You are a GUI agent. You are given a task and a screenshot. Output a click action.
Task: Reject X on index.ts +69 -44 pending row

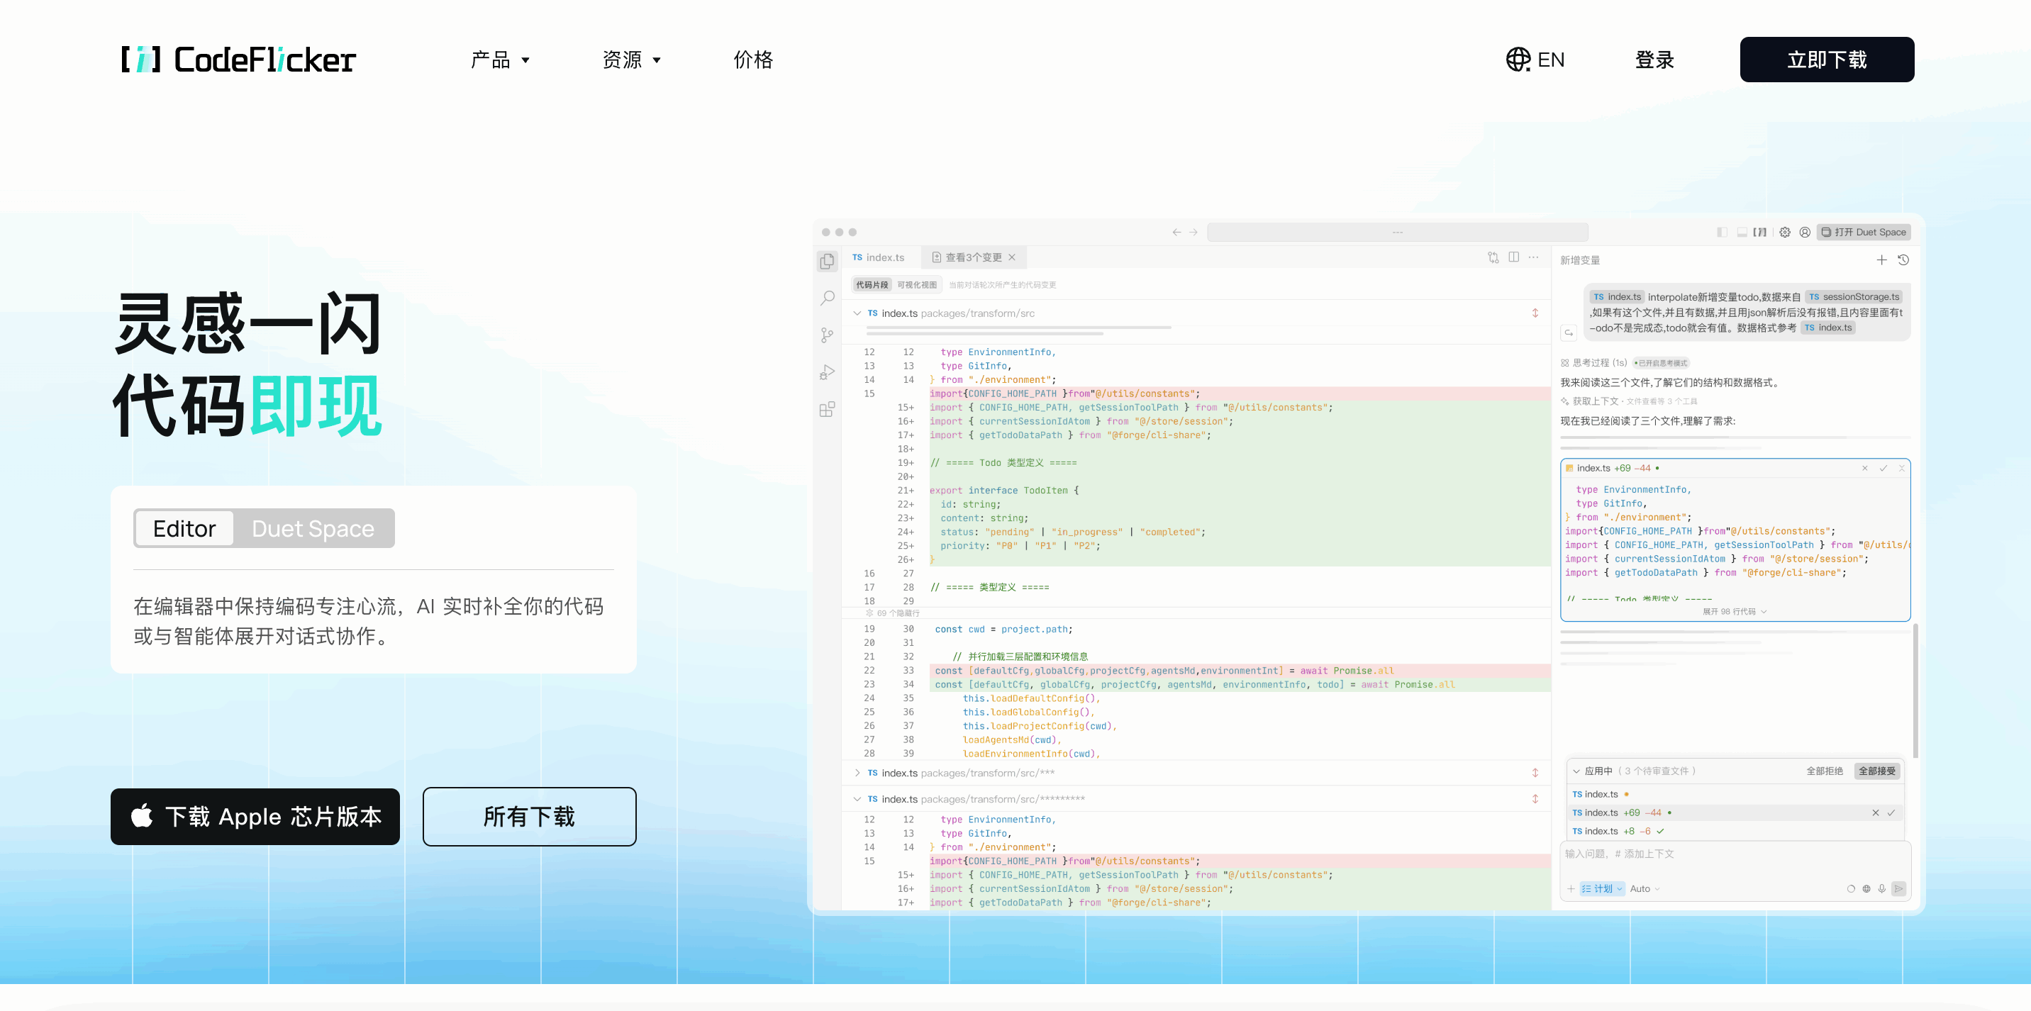pyautogui.click(x=1876, y=812)
